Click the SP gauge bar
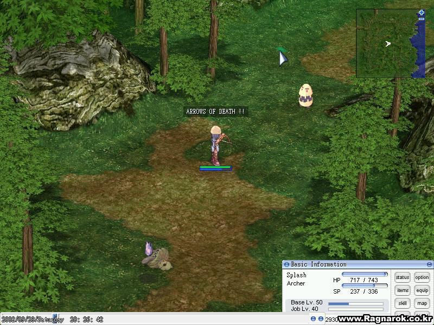The width and height of the screenshot is (434, 325). (365, 285)
